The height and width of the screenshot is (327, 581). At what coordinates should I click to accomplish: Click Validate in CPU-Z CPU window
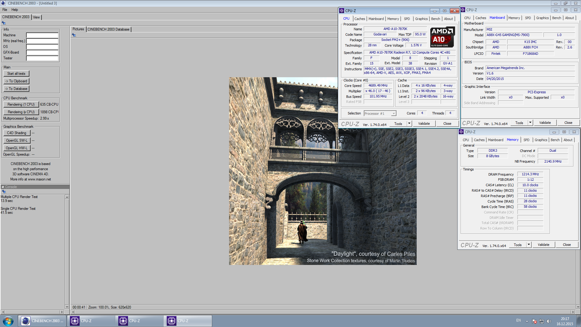[x=424, y=124]
